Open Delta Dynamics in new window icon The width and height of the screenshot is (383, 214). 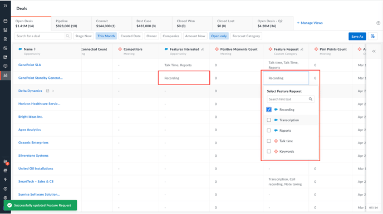pyautogui.click(x=48, y=91)
